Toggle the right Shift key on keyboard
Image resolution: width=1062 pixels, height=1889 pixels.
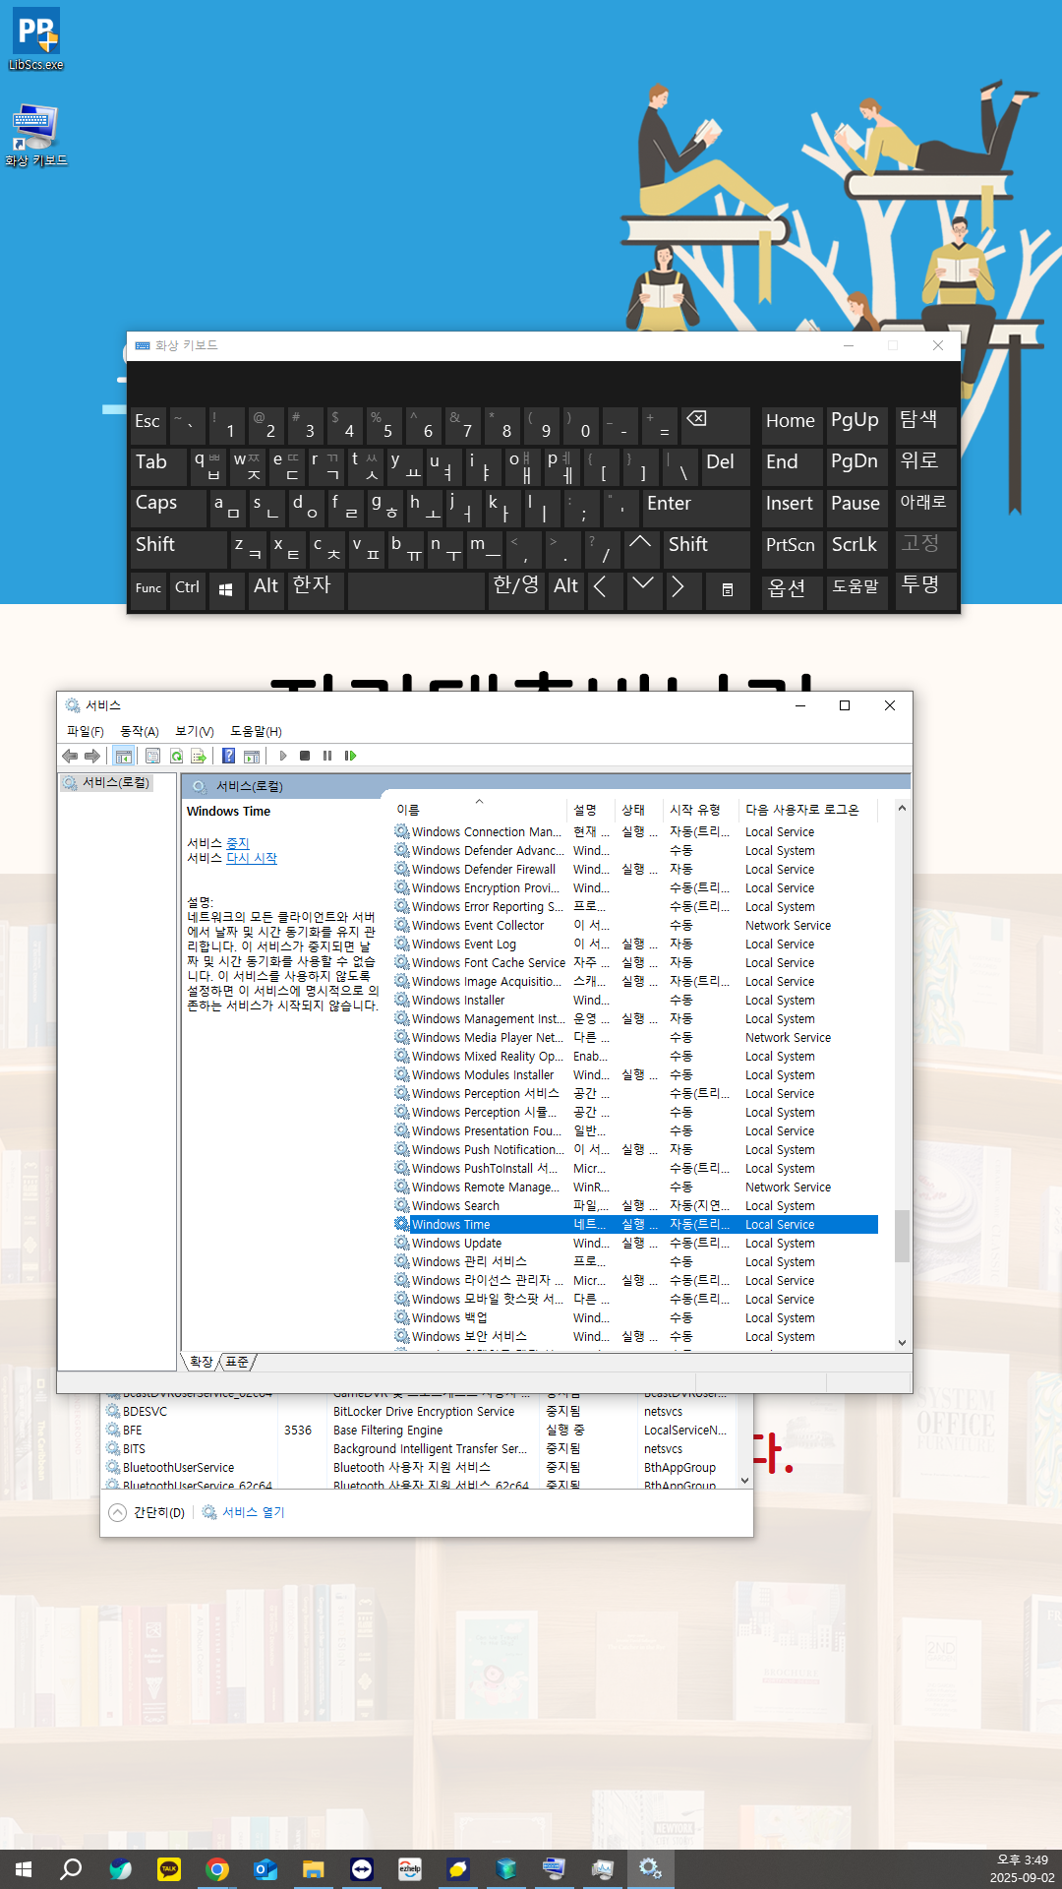tap(706, 549)
